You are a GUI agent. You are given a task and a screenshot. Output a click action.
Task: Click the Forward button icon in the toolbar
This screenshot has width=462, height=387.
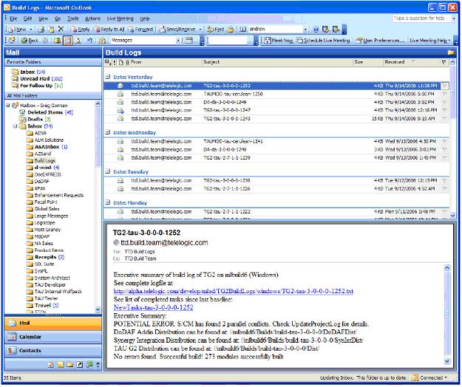coord(140,29)
